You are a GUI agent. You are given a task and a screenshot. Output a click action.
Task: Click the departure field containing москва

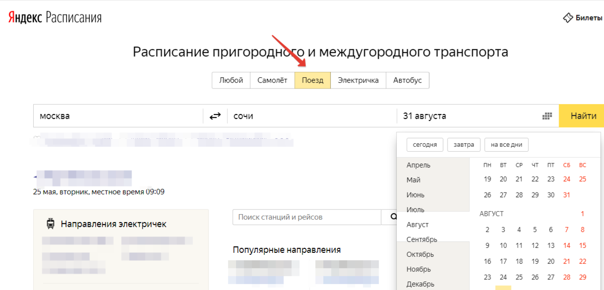[x=118, y=116]
